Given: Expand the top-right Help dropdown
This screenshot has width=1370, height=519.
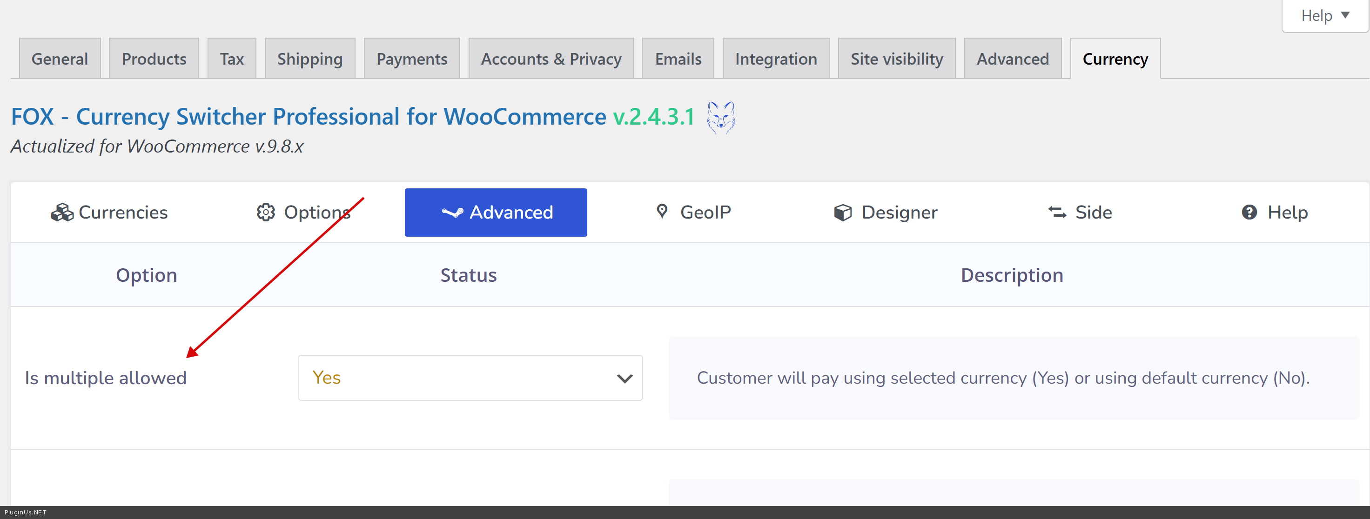Looking at the screenshot, I should click(x=1324, y=16).
